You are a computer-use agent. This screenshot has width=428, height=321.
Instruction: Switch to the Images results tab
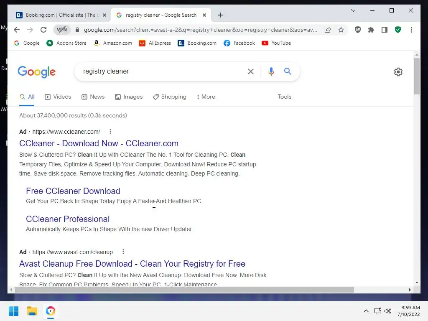click(x=129, y=97)
